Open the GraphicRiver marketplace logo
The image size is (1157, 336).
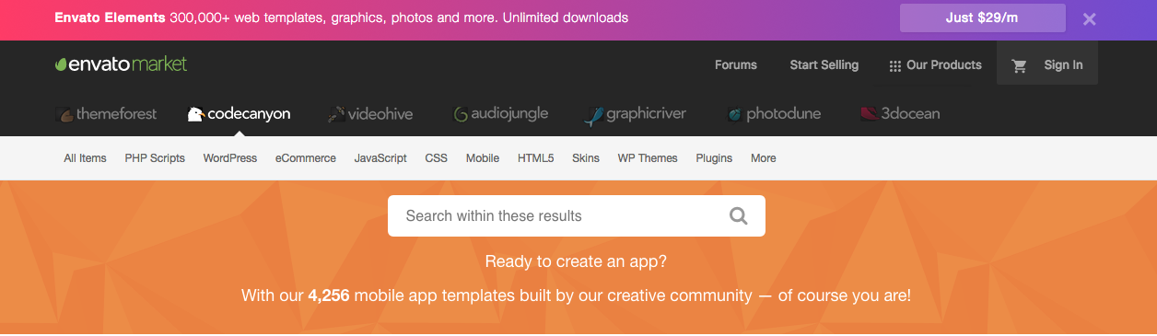click(x=635, y=114)
